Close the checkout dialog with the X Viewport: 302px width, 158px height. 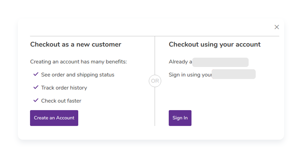pyautogui.click(x=277, y=27)
